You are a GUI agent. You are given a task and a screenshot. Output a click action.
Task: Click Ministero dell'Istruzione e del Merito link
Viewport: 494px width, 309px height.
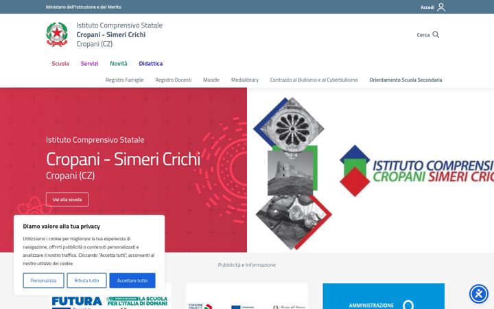(84, 7)
